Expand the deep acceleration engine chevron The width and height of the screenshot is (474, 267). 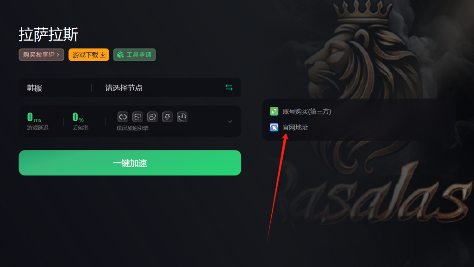tap(230, 121)
